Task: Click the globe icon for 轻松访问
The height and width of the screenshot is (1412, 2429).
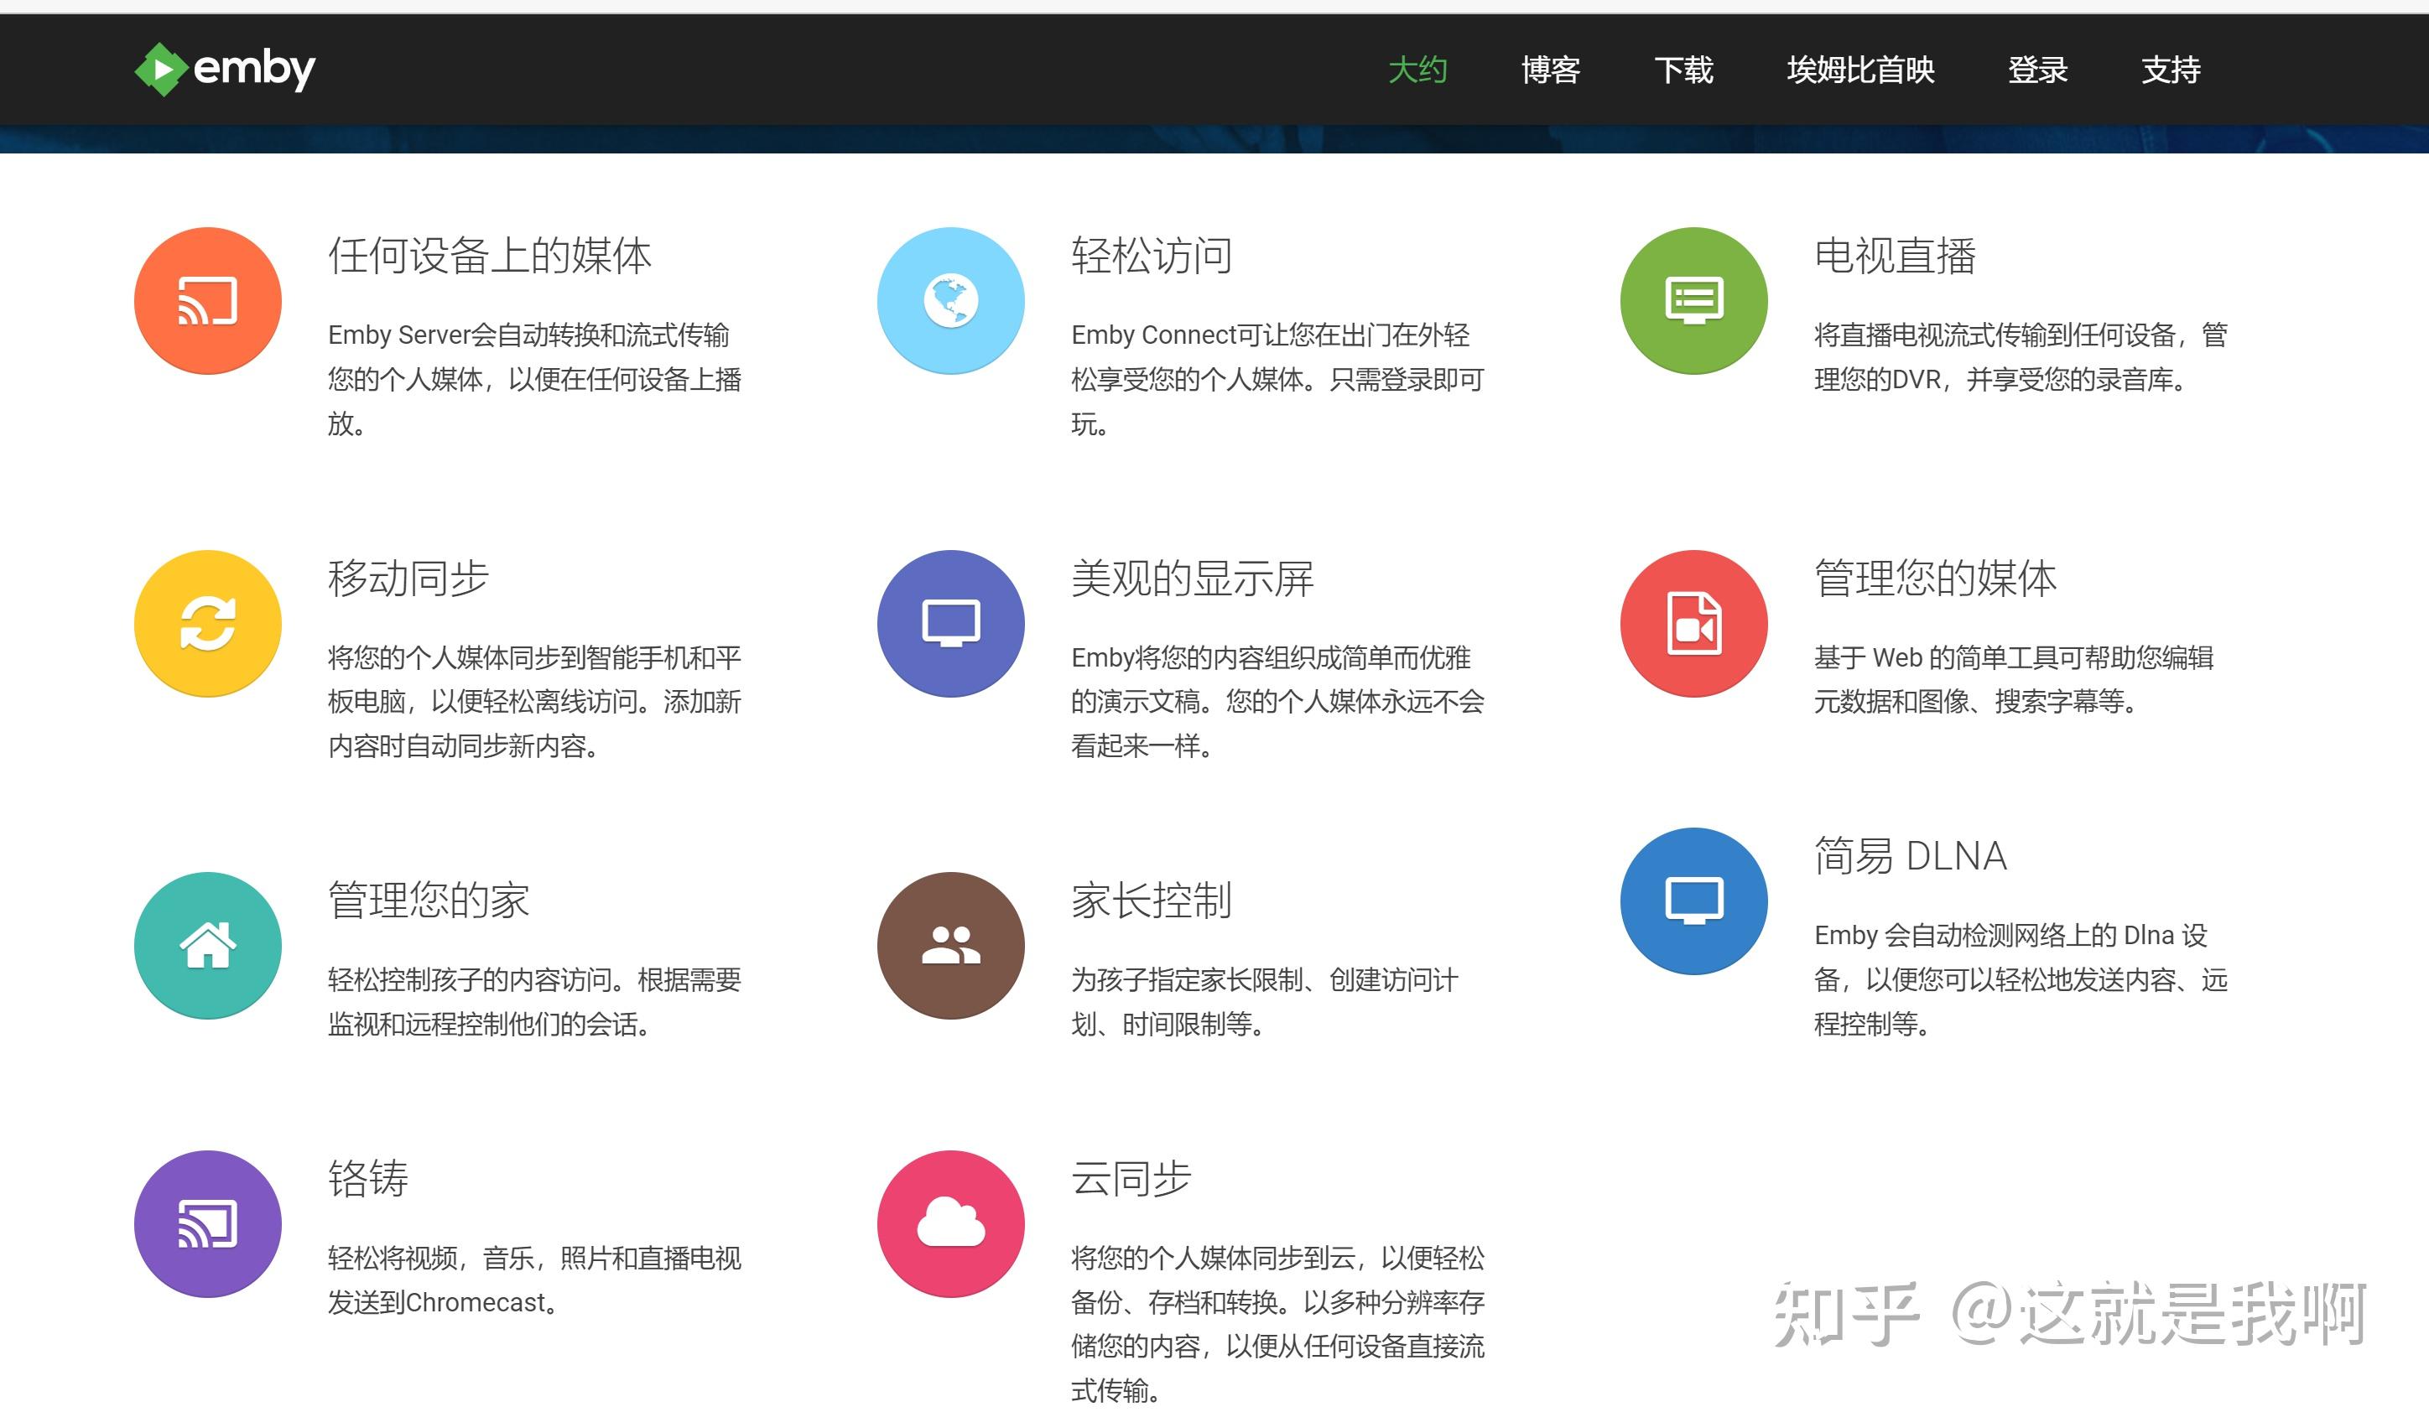Action: tap(950, 301)
